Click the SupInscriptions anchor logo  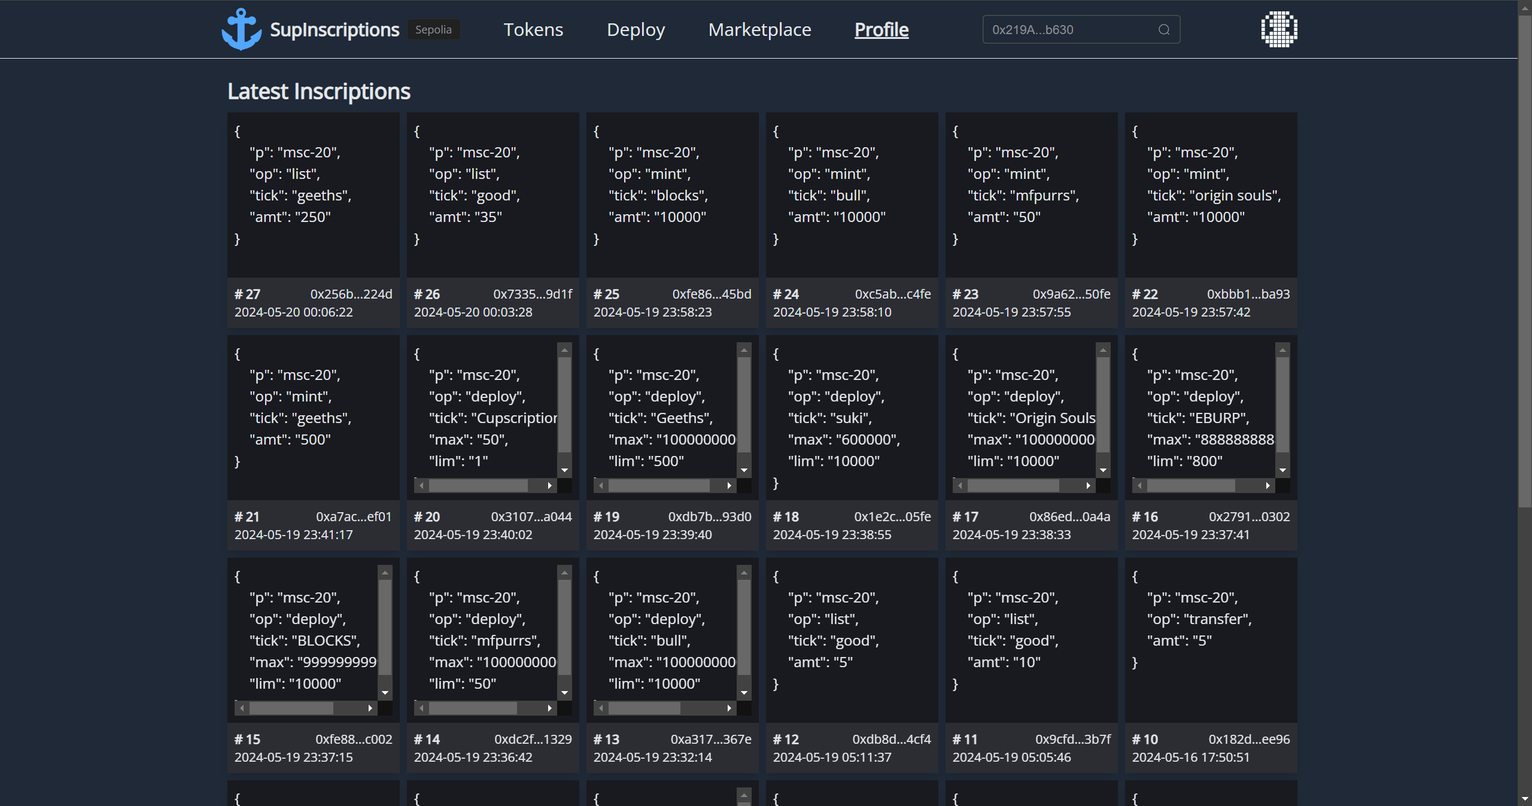pos(241,29)
